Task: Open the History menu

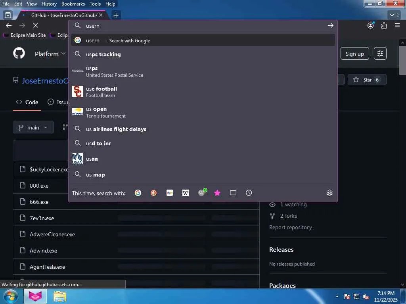Action: click(49, 4)
